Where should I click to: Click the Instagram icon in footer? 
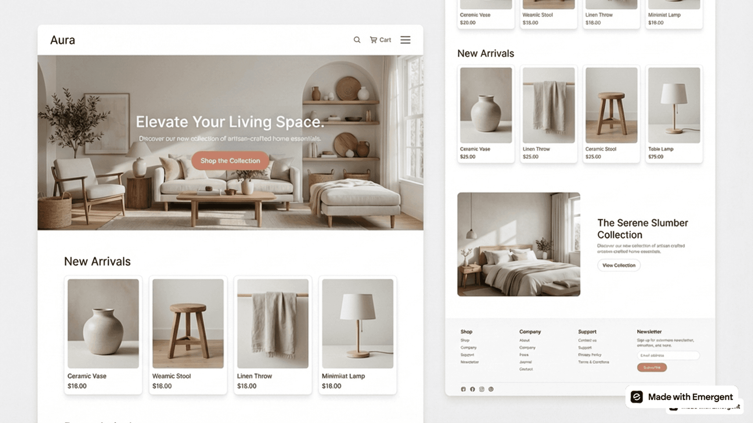point(482,389)
